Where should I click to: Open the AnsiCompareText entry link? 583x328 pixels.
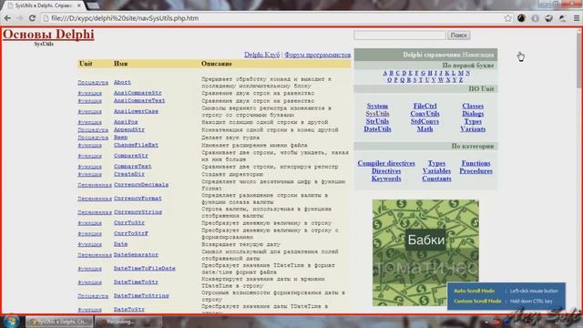pyautogui.click(x=139, y=100)
